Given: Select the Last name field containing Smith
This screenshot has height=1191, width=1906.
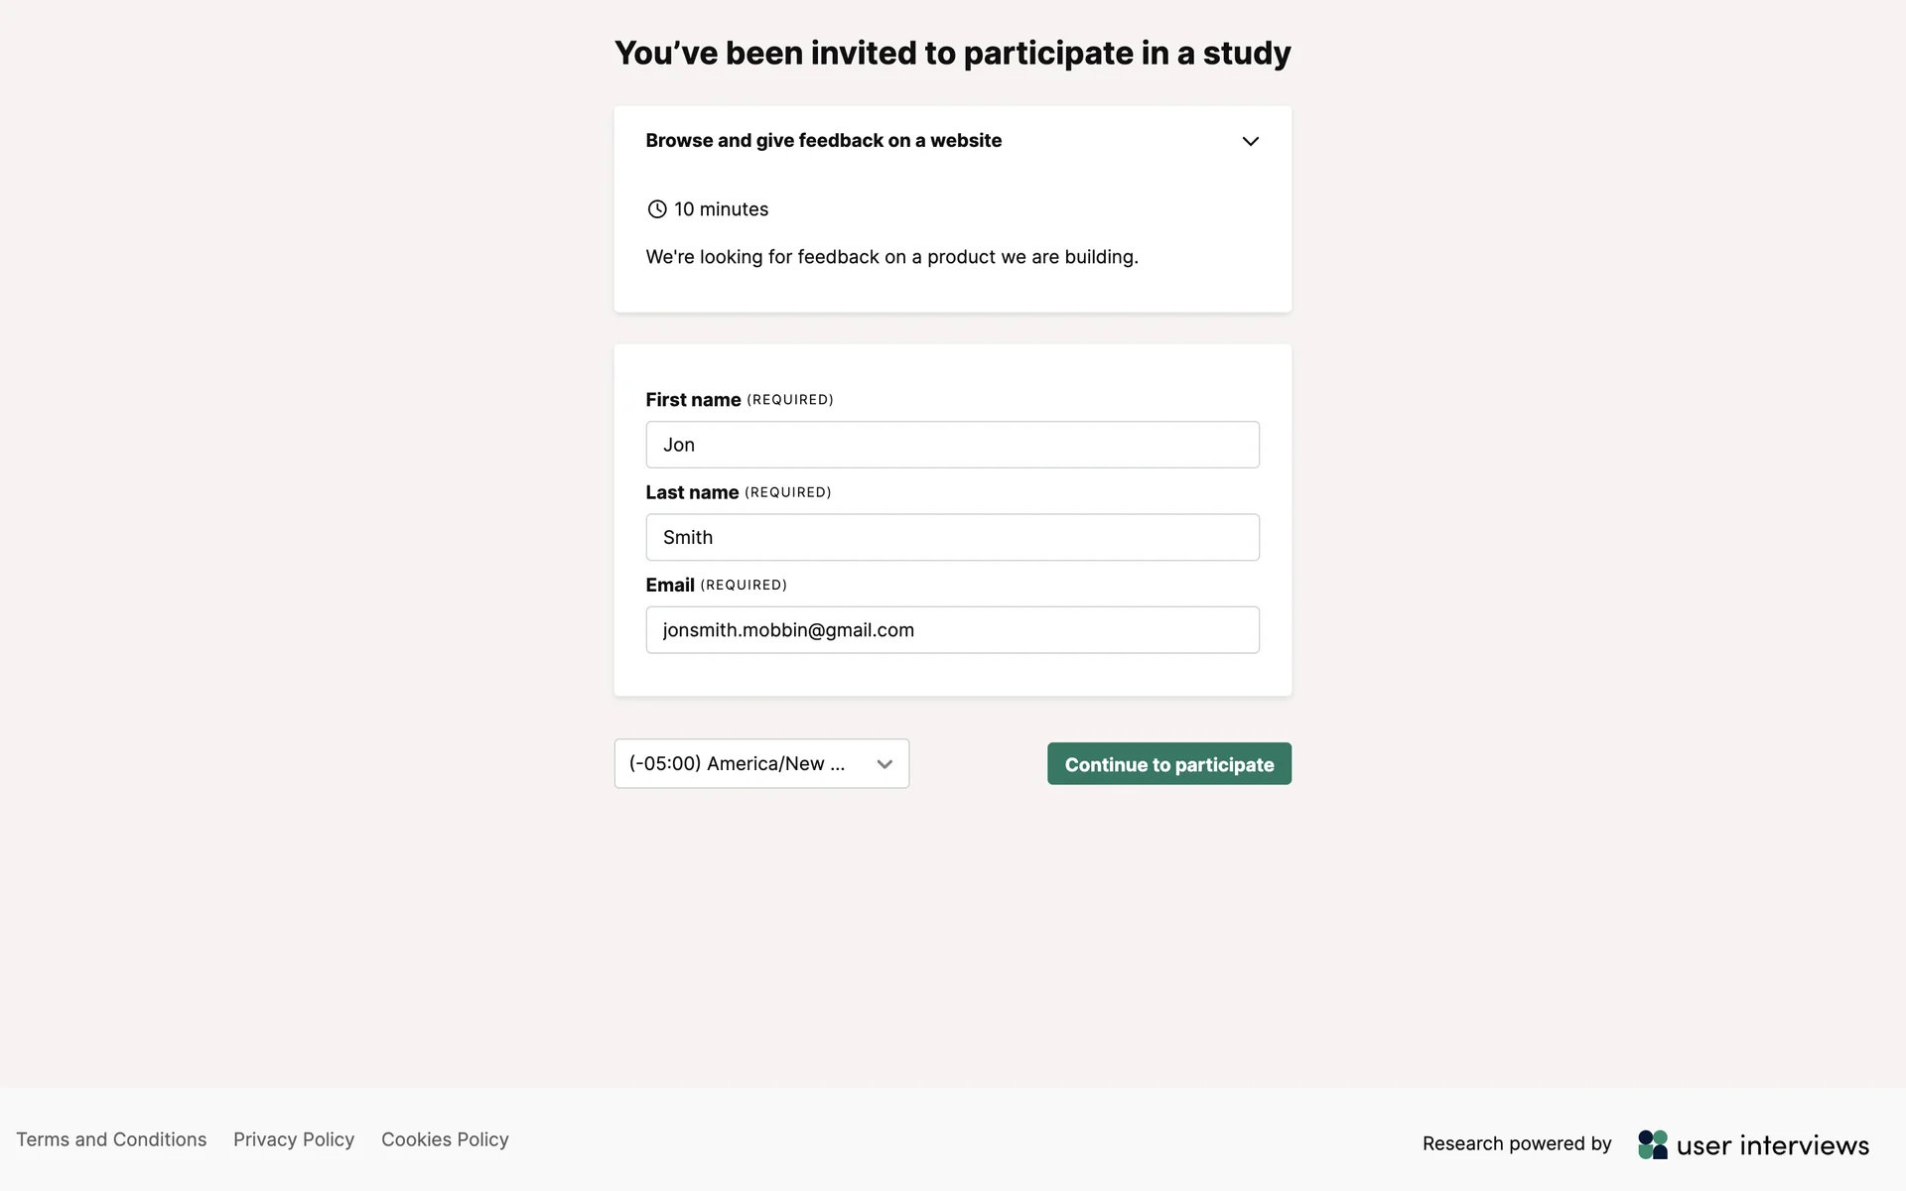Looking at the screenshot, I should 952,537.
